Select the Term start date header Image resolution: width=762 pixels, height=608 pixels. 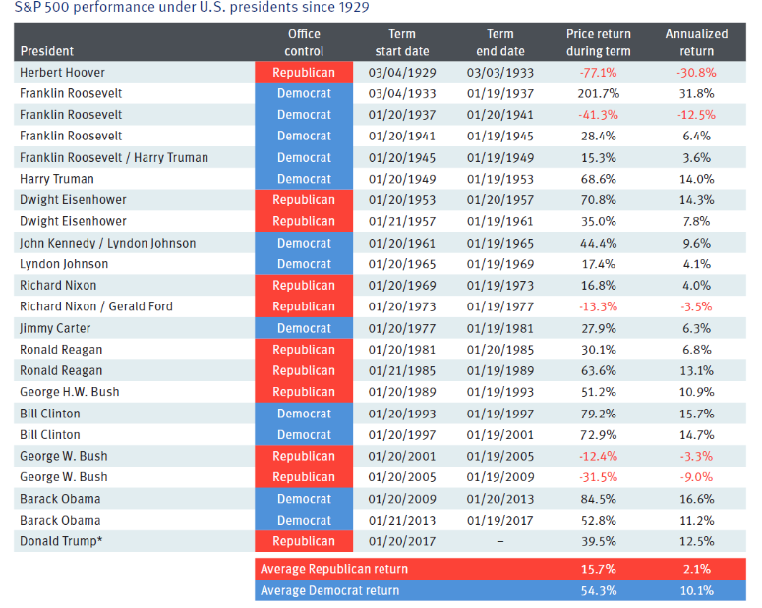402,42
